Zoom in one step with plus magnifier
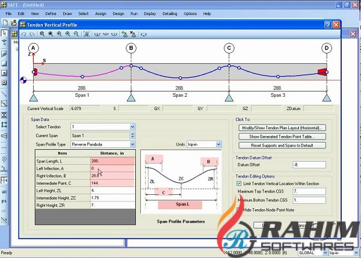This screenshot has width=361, height=258. (x=67, y=34)
